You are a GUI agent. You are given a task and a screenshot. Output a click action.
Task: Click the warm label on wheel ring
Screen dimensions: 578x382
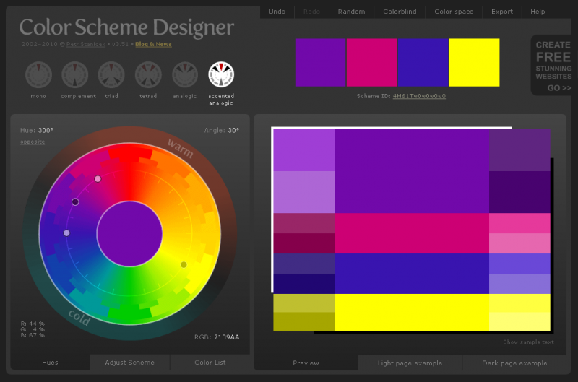[x=180, y=148]
